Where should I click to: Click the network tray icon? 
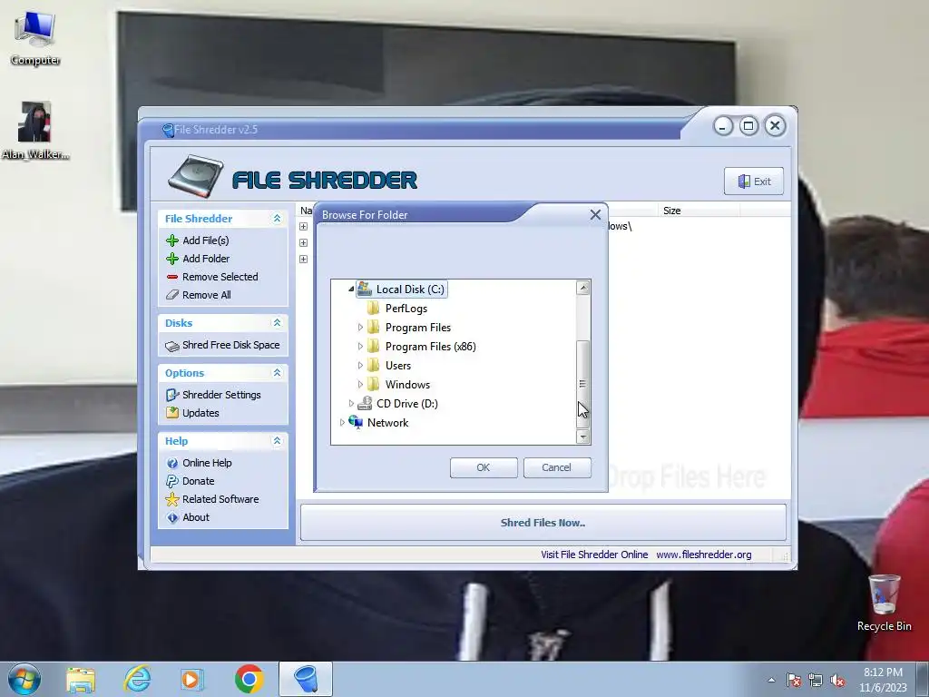pos(816,680)
